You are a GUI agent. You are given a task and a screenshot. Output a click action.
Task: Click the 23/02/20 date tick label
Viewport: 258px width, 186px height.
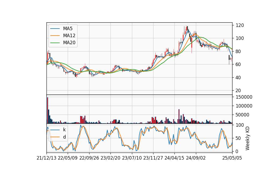click(x=110, y=158)
